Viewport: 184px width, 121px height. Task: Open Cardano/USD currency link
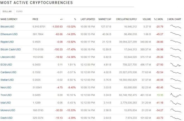click(8, 72)
